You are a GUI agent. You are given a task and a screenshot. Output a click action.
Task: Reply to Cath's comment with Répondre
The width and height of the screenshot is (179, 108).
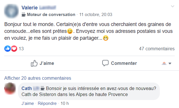pos(47,103)
